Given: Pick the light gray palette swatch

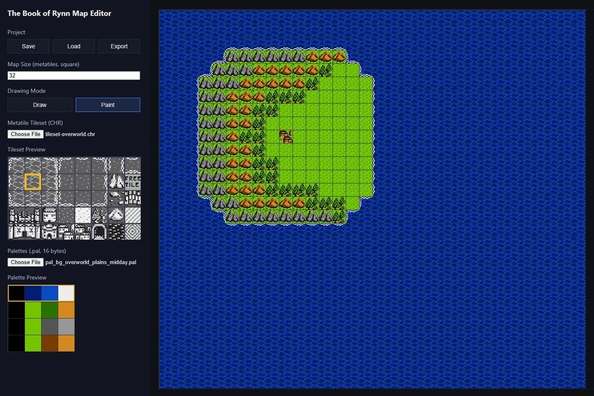Looking at the screenshot, I should click(x=67, y=327).
